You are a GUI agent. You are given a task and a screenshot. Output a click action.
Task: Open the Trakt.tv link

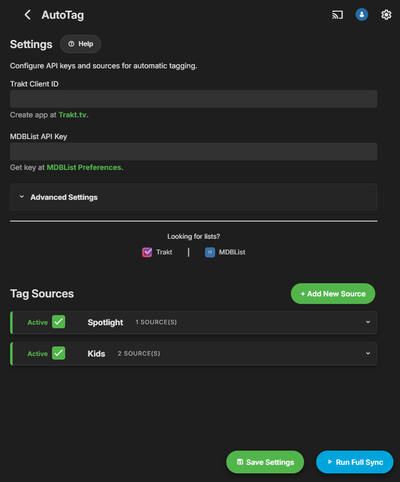click(73, 115)
